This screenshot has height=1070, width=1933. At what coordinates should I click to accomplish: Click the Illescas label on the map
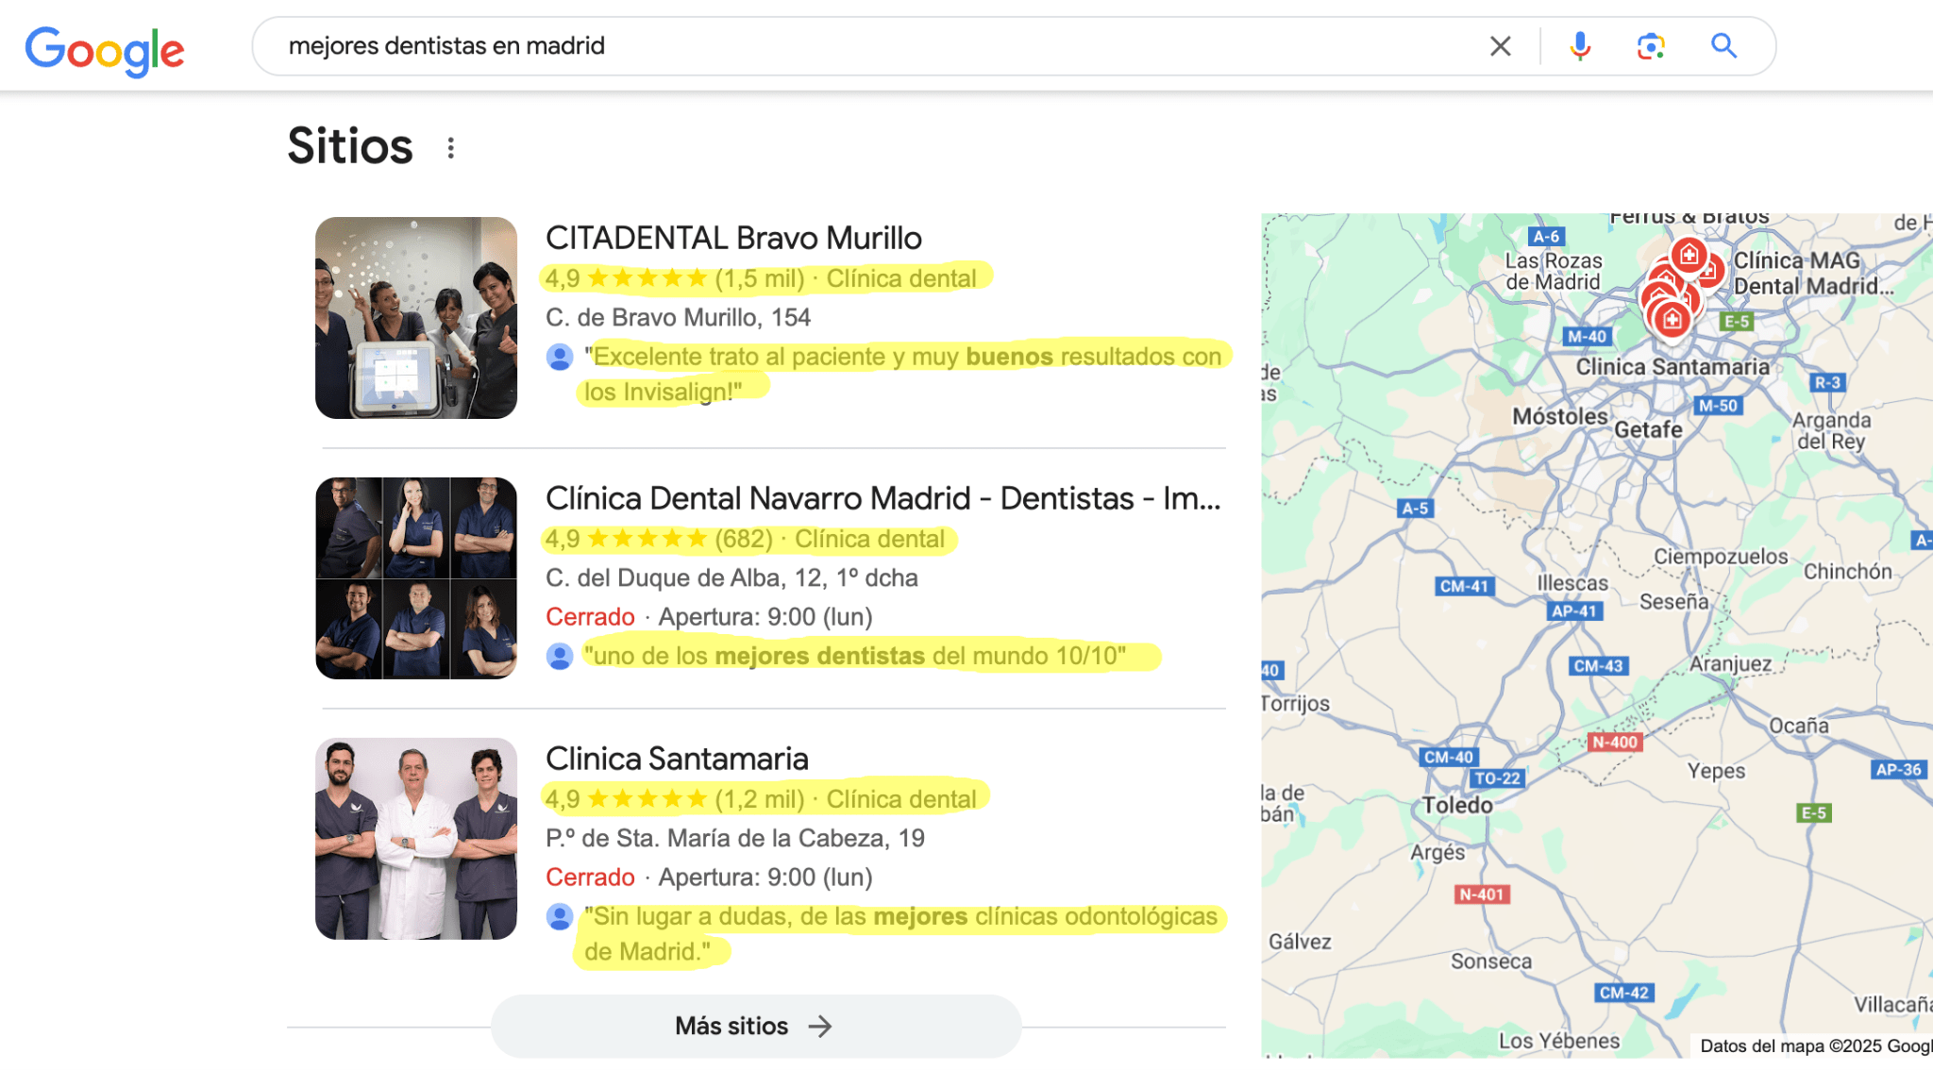coord(1572,583)
